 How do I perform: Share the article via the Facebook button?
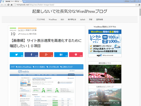click(x=31, y=55)
